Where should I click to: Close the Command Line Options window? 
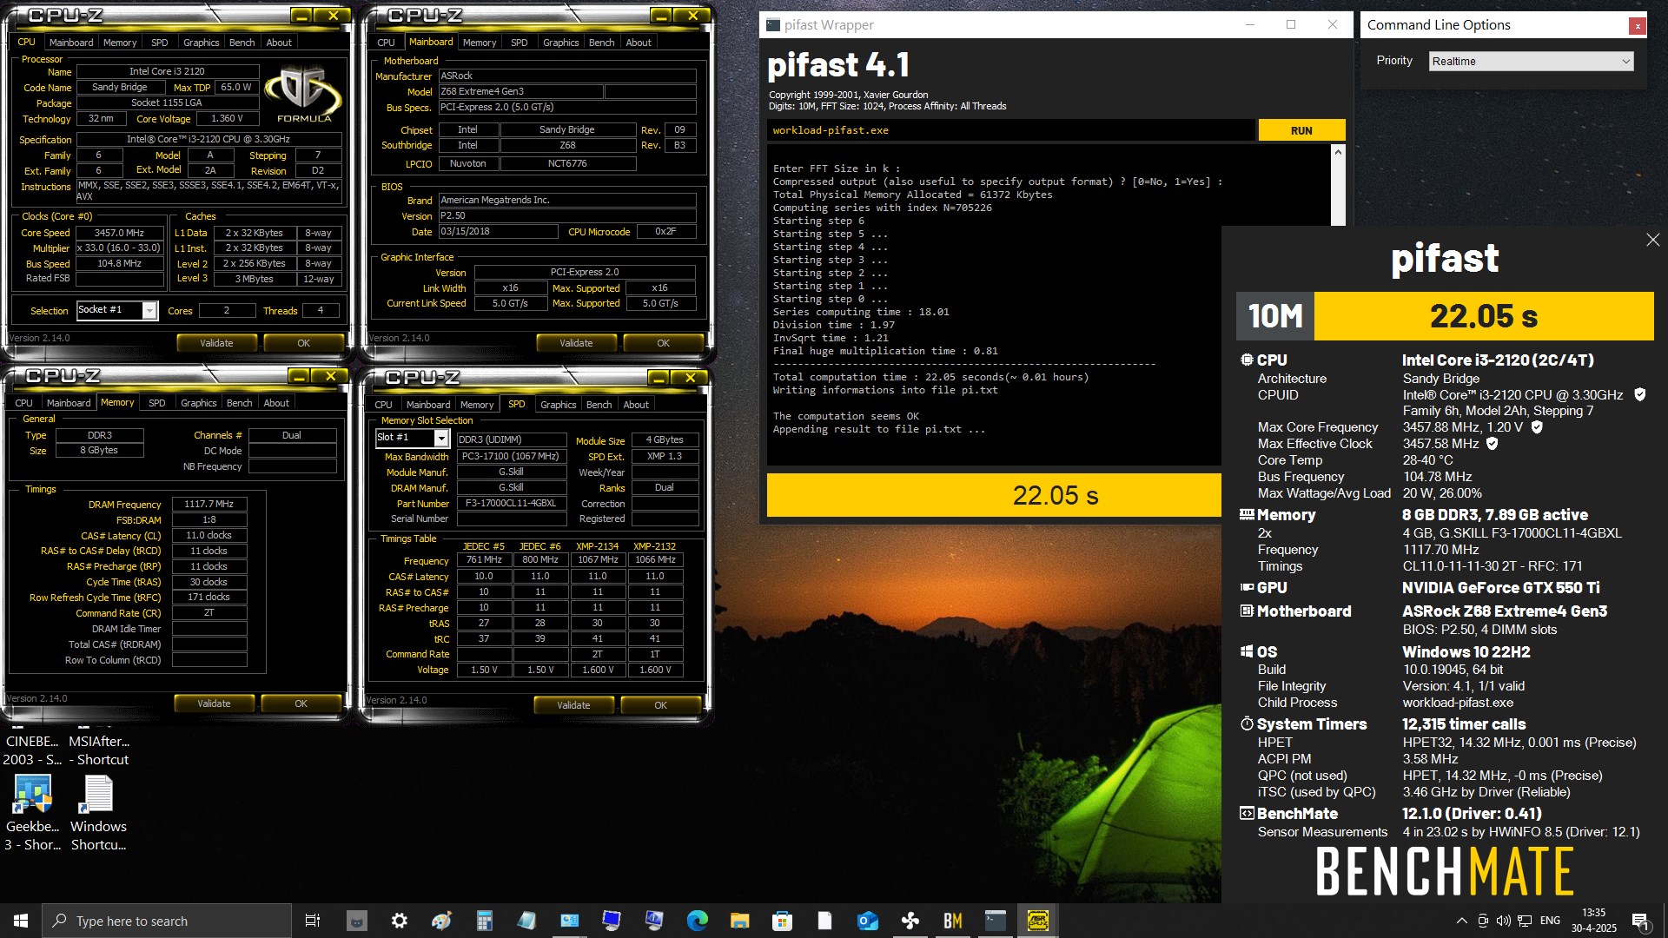pos(1638,25)
